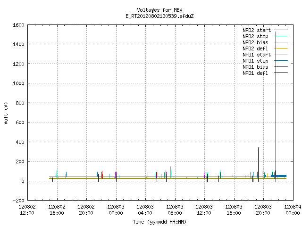Click x-axis tick label 120802 20:00

(x=86, y=210)
